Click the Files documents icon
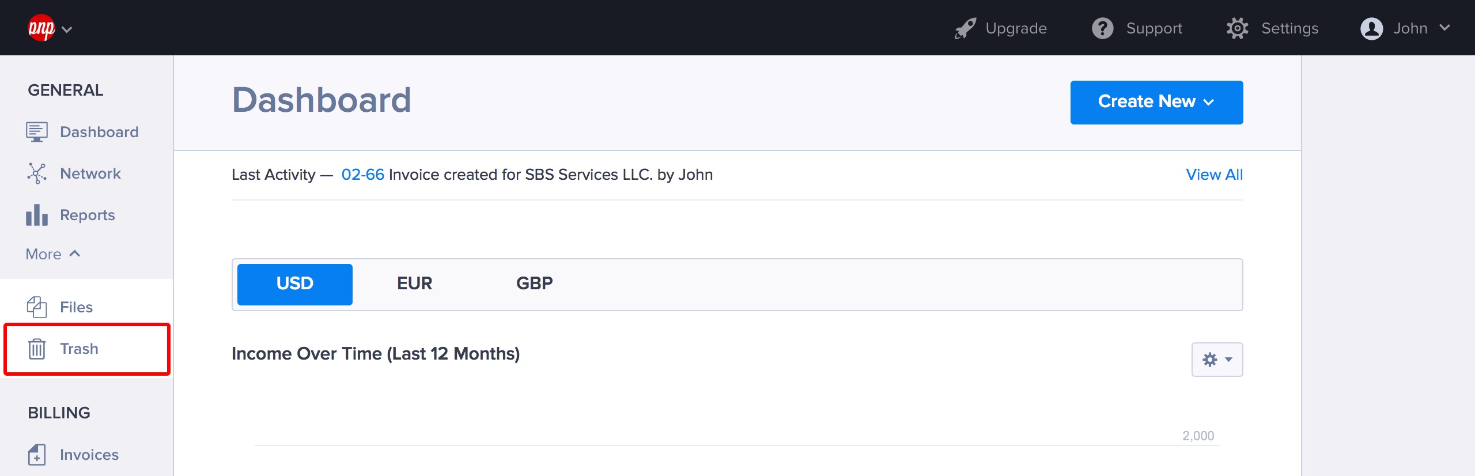 click(36, 307)
